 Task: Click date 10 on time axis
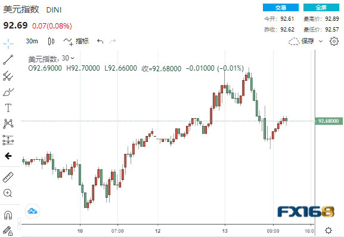[80, 231]
